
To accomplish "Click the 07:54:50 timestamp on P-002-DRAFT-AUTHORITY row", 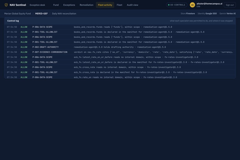I will 12,47.
